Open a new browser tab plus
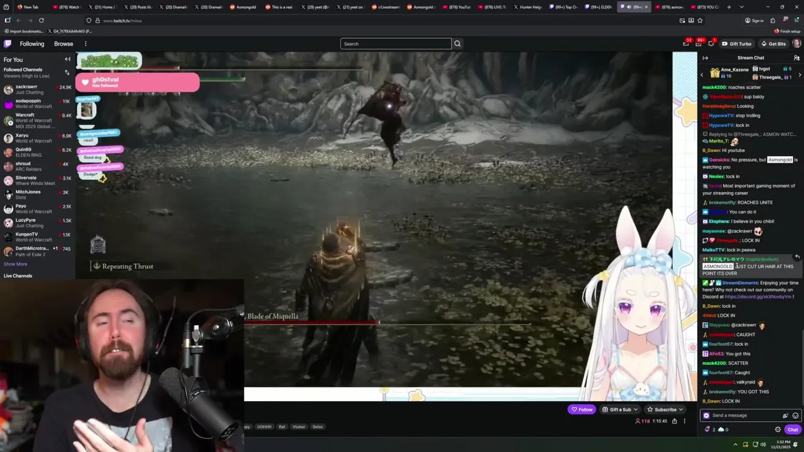Image resolution: width=804 pixels, height=452 pixels. [x=729, y=7]
